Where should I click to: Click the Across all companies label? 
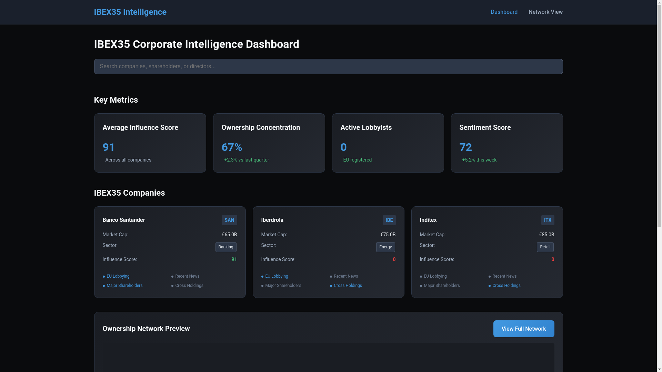pyautogui.click(x=128, y=160)
